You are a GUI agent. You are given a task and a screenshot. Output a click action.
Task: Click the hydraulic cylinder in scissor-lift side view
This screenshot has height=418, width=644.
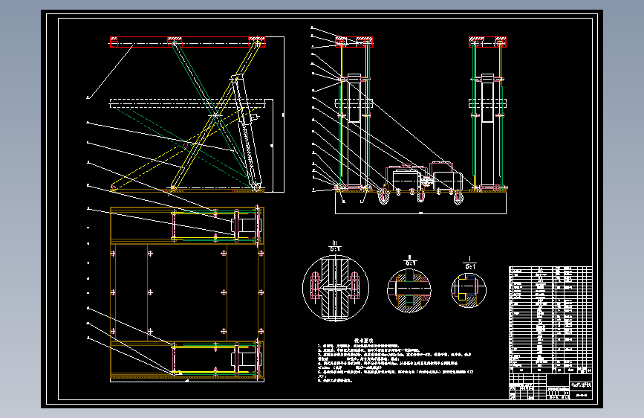pos(246,132)
